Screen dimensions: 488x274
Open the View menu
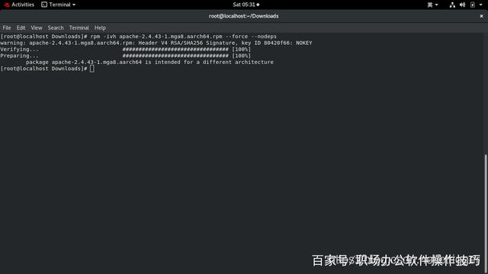(37, 27)
